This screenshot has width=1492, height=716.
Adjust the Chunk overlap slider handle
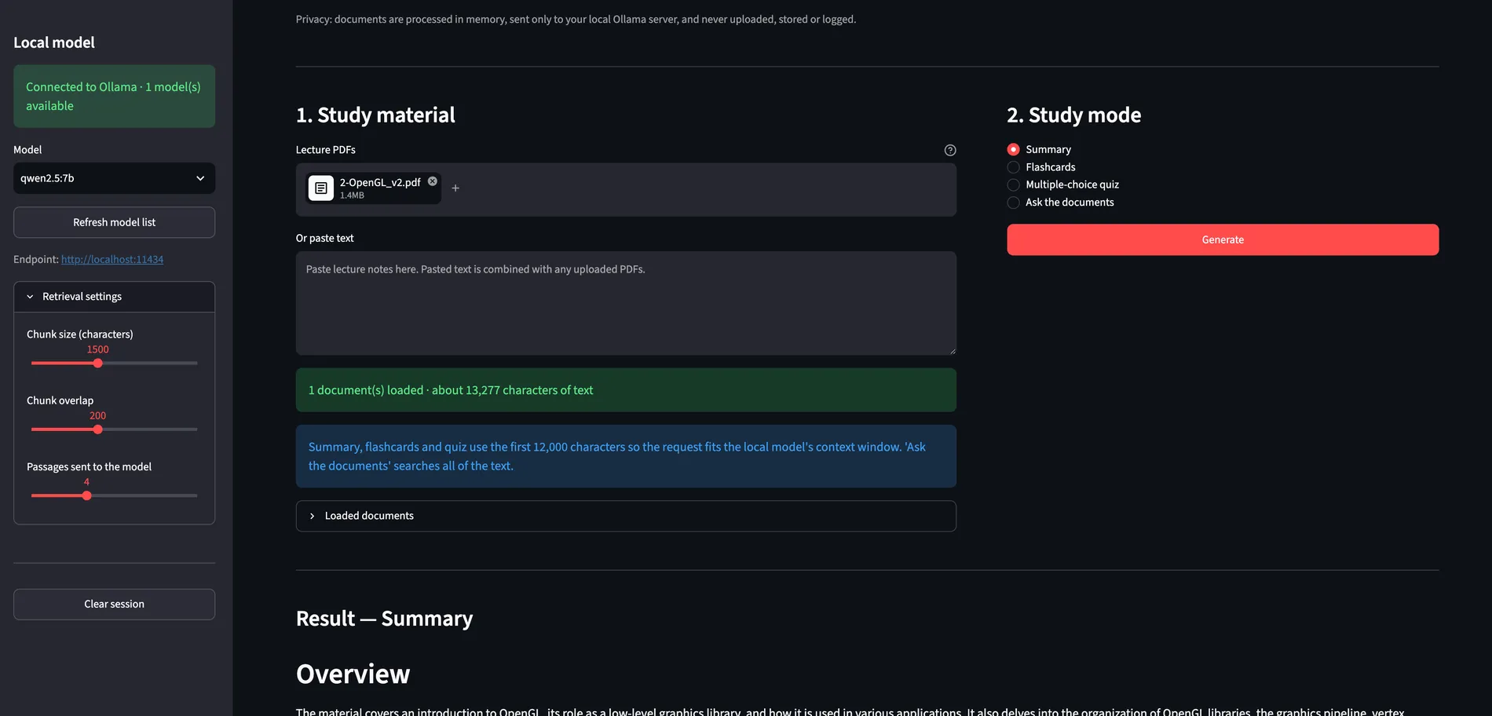98,429
